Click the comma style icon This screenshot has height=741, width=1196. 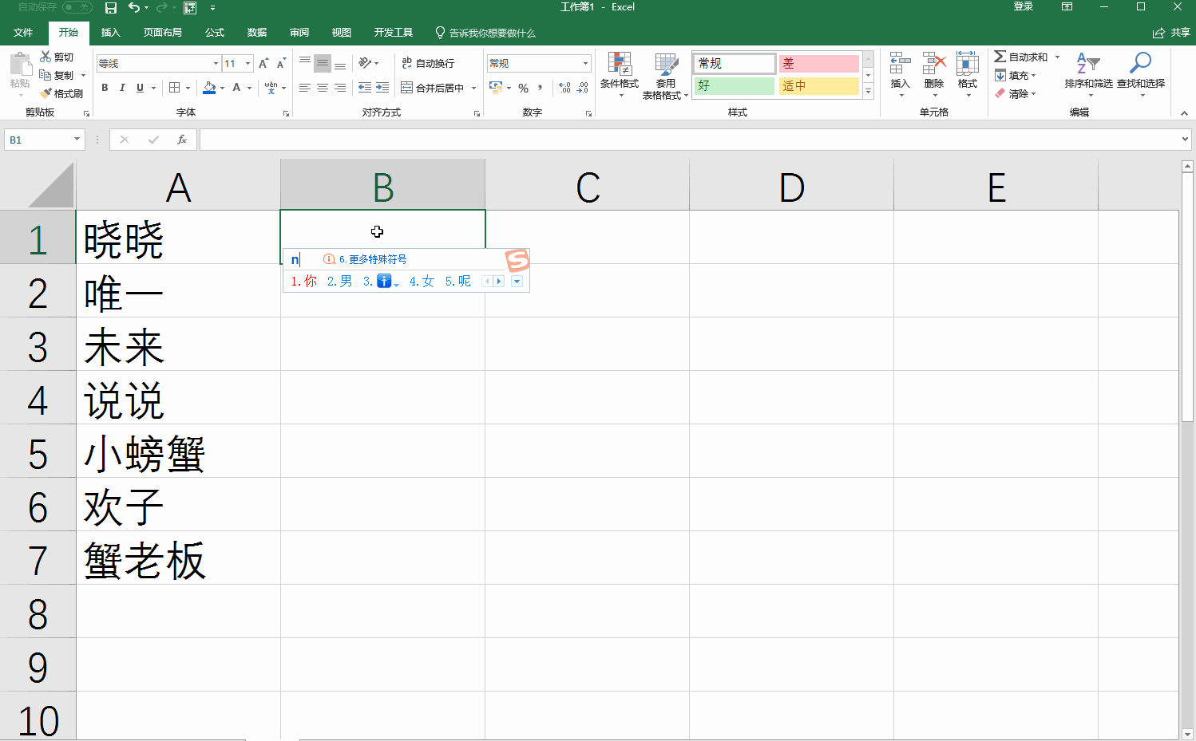pyautogui.click(x=541, y=88)
